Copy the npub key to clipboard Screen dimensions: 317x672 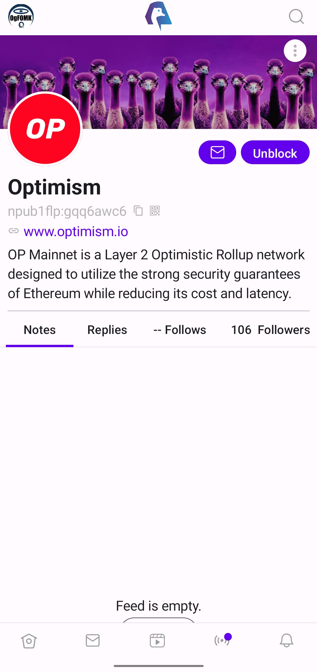138,211
